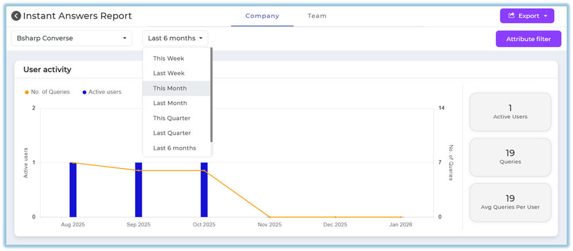Pick This Quarter from the list
The width and height of the screenshot is (573, 251).
coord(171,118)
